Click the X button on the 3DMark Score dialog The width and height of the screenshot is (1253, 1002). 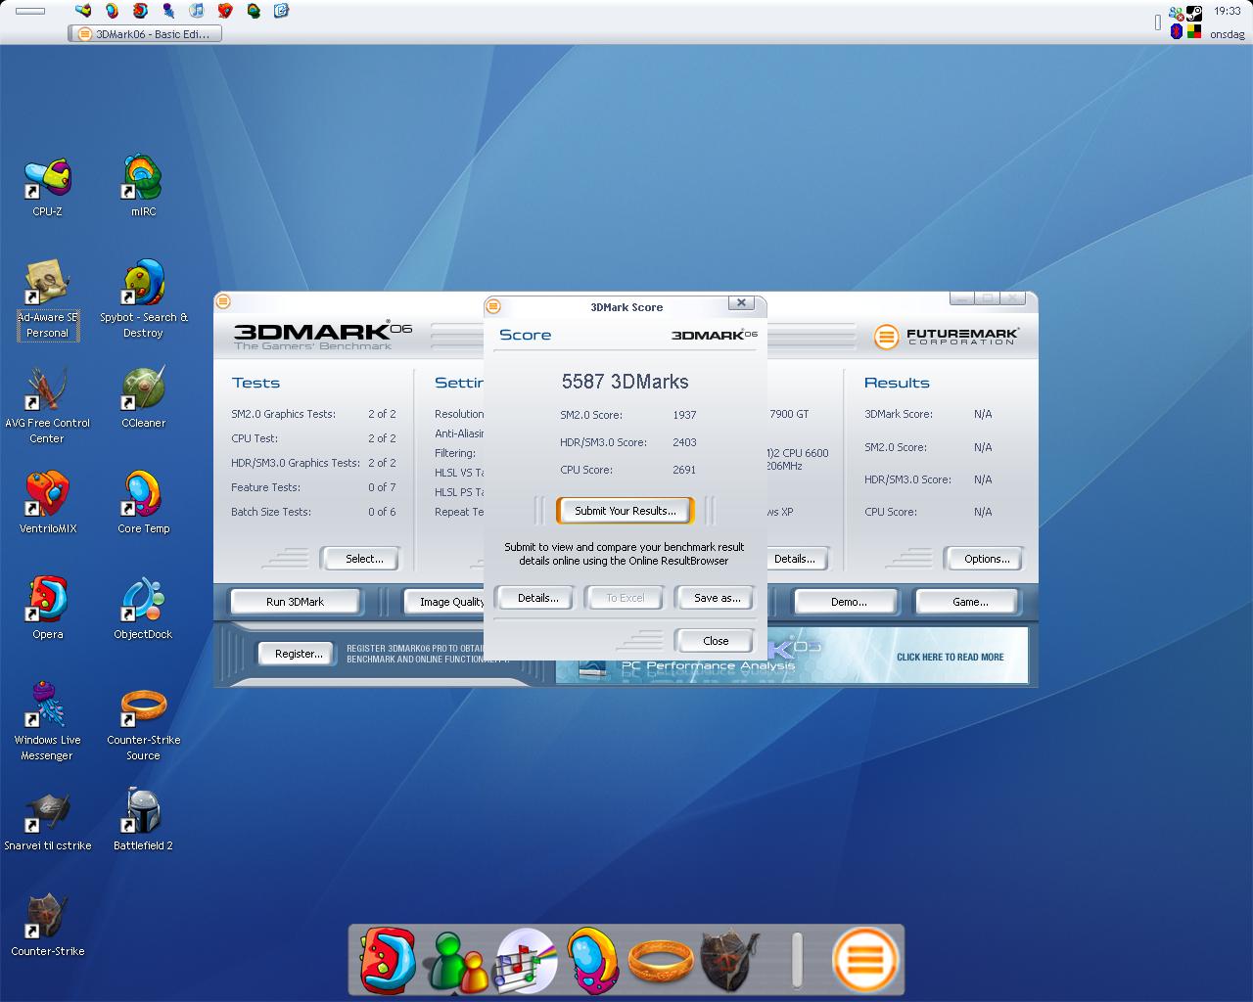(741, 303)
